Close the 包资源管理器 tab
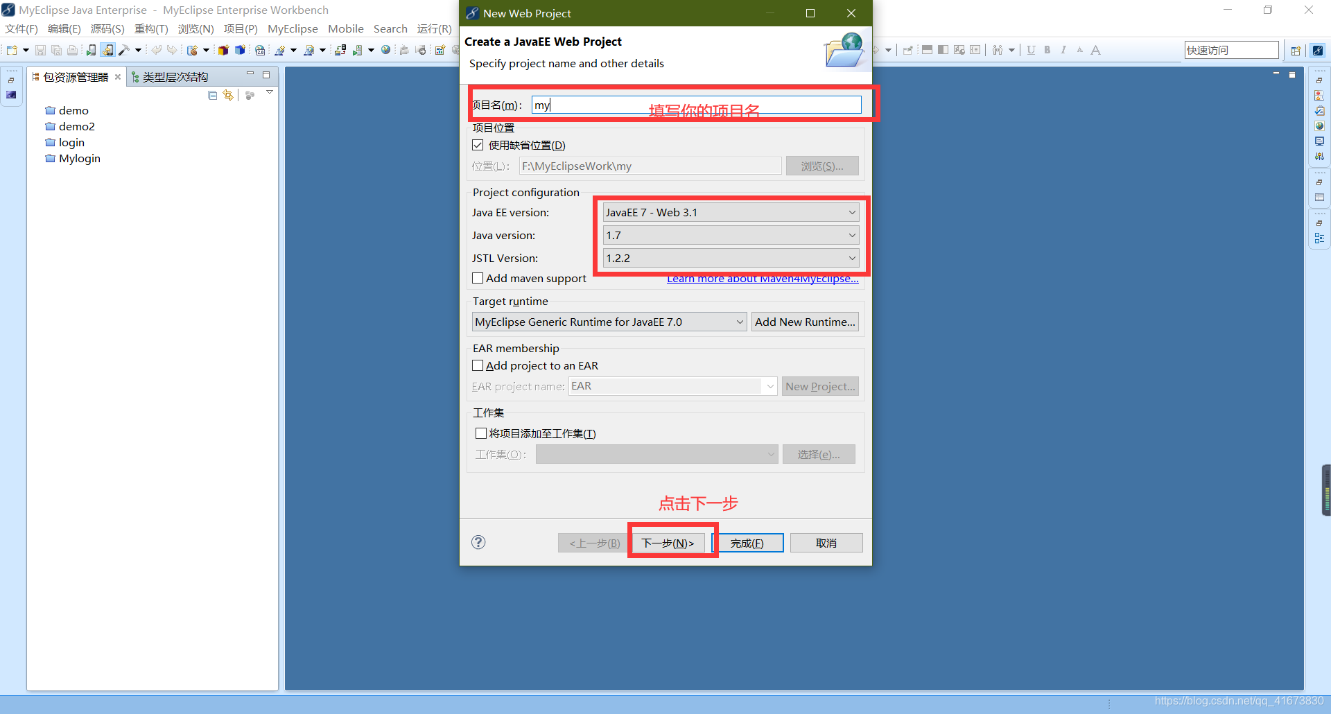The width and height of the screenshot is (1331, 714). (118, 77)
